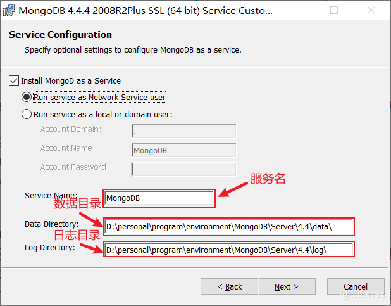
Task: Minimize the installer window
Action: [x=297, y=10]
